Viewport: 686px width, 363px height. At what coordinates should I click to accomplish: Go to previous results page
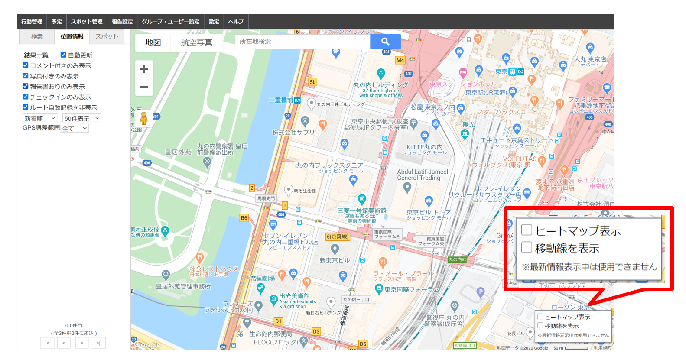coord(64,343)
